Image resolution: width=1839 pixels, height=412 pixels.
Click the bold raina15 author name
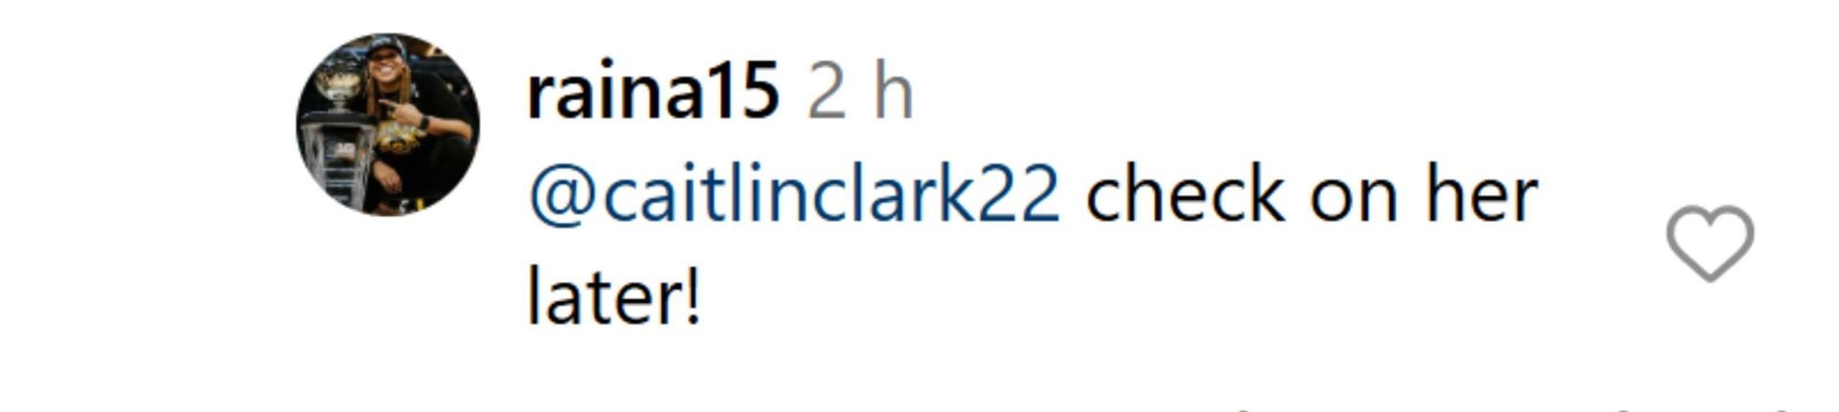tap(653, 93)
